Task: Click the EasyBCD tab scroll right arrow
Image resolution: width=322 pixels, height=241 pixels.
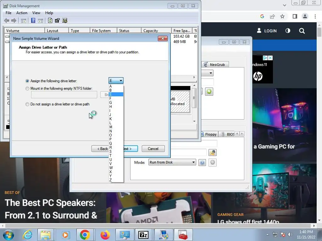Action: (x=242, y=134)
